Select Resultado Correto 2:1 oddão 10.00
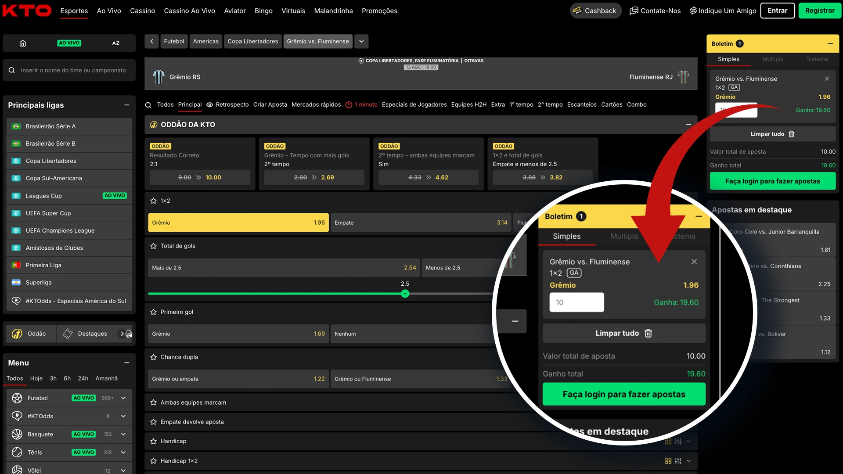This screenshot has height=474, width=843. (x=200, y=177)
